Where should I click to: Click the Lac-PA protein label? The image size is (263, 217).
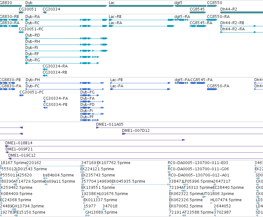[117, 86]
